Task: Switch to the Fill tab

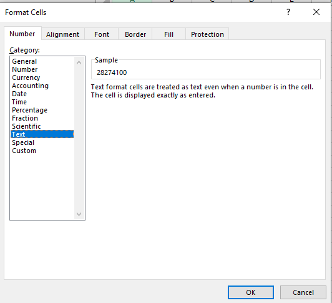Action: [168, 34]
